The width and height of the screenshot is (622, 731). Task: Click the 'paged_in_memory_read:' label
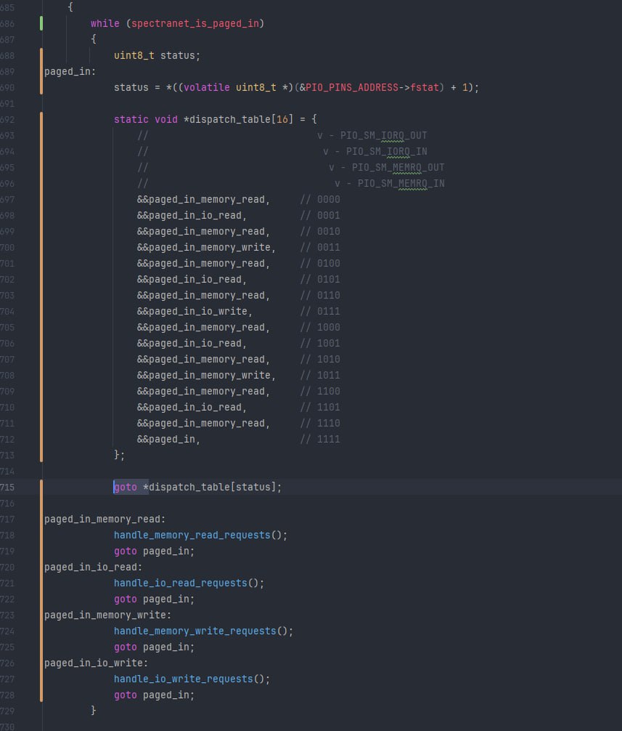tap(105, 520)
